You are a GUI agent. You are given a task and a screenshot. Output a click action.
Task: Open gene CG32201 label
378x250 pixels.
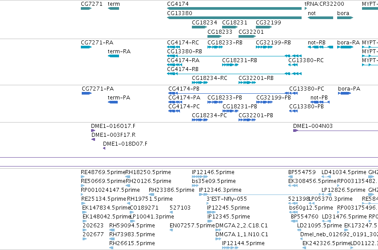pos(251,32)
